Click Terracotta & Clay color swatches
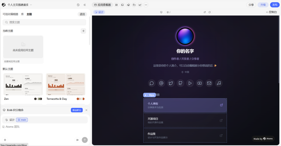 (80, 99)
